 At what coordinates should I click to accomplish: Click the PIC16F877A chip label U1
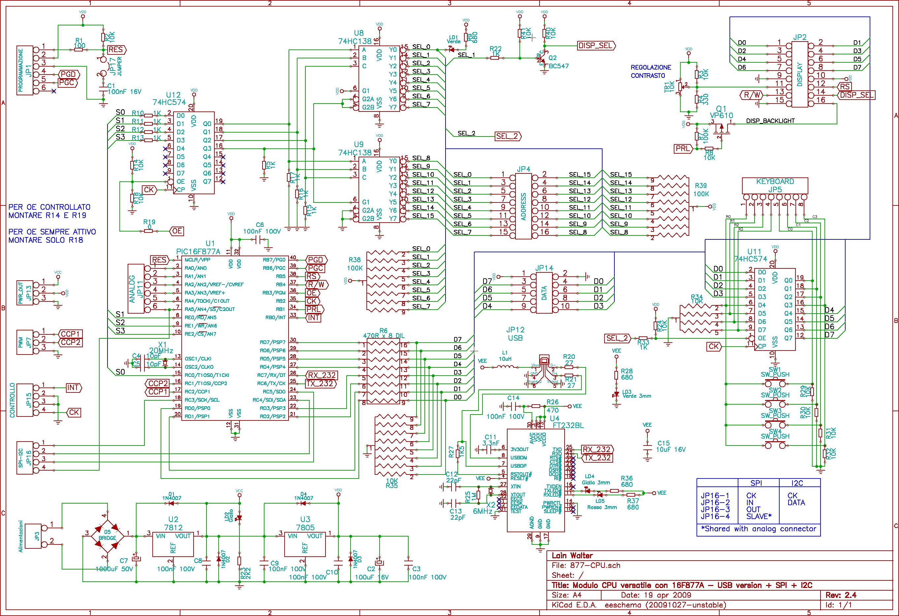pos(198,247)
